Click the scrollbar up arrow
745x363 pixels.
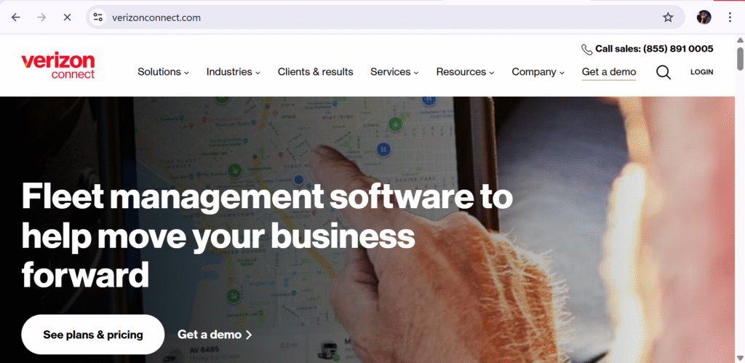point(740,41)
